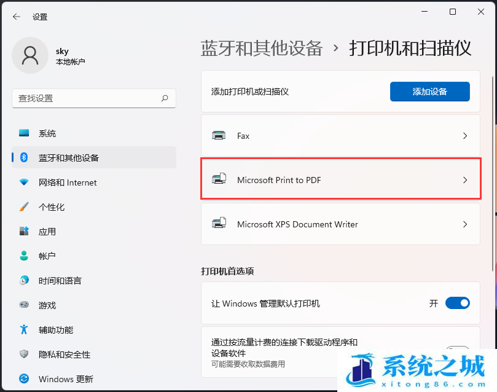Screen dimensions: 497x392
Task: Click 通过按流量计费的连接下载驱动程序 text
Action: coord(284,347)
